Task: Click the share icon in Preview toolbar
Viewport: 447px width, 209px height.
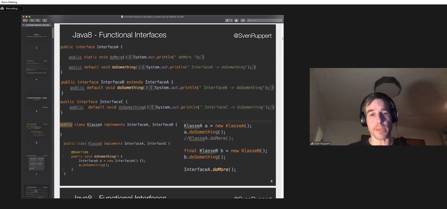Action: [x=44, y=20]
